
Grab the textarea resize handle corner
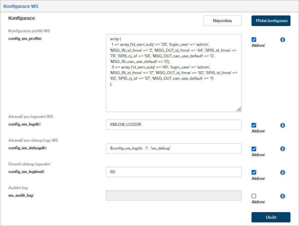239,109
